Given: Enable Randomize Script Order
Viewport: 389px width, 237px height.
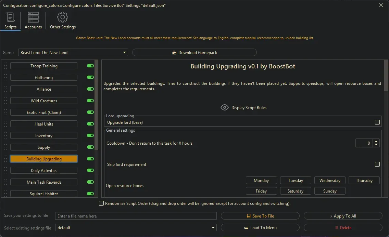Looking at the screenshot, I should pos(101,203).
